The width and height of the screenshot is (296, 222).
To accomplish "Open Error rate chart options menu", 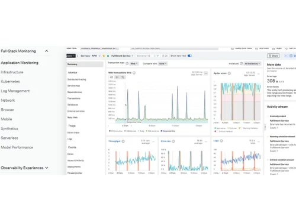I will click(x=206, y=141).
